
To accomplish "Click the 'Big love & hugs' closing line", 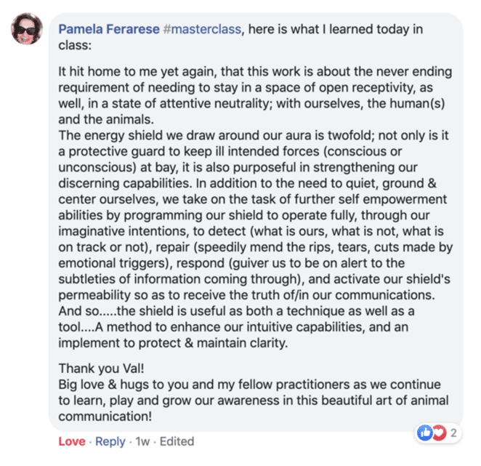I will 254,401.
